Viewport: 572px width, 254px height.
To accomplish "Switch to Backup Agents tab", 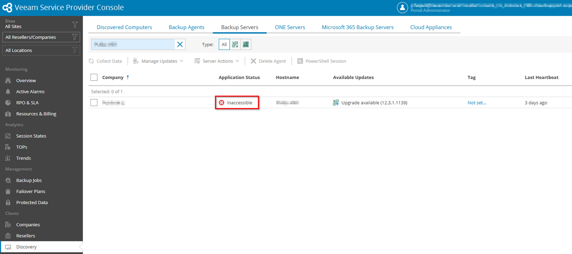I will click(187, 27).
